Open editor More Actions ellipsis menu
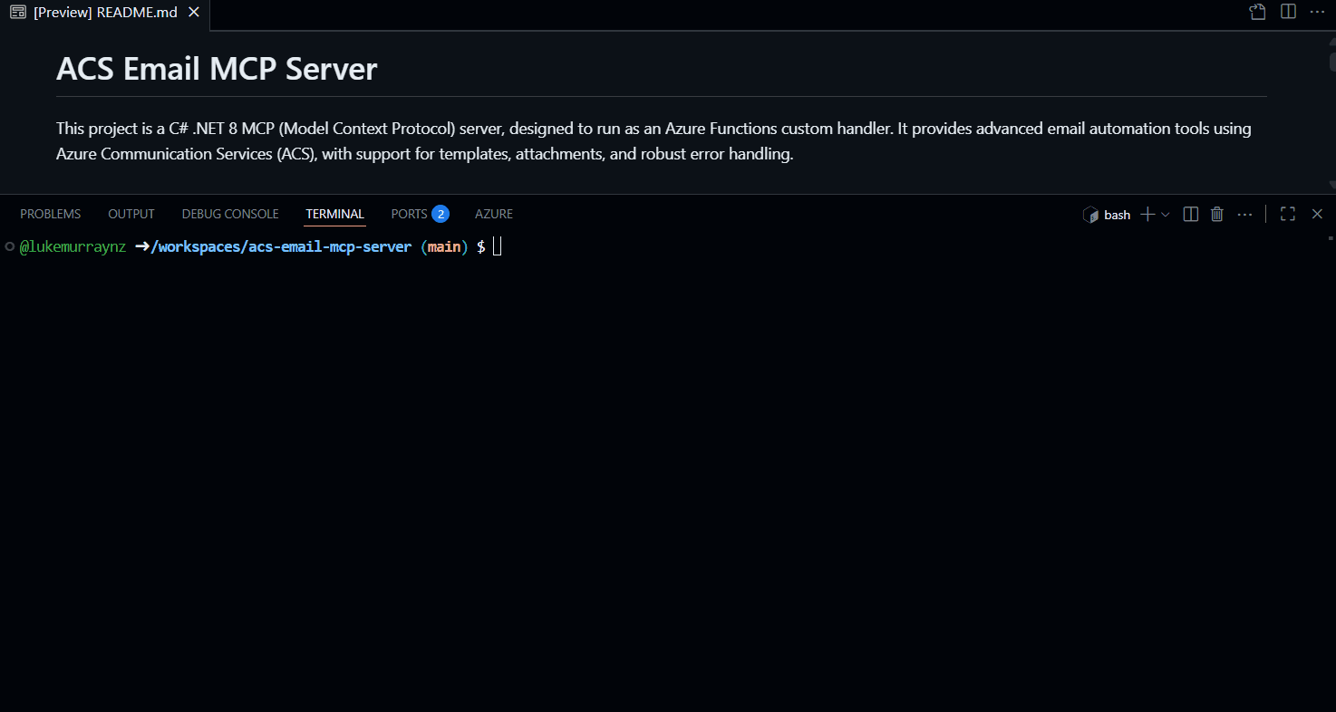This screenshot has height=712, width=1336. [1317, 12]
